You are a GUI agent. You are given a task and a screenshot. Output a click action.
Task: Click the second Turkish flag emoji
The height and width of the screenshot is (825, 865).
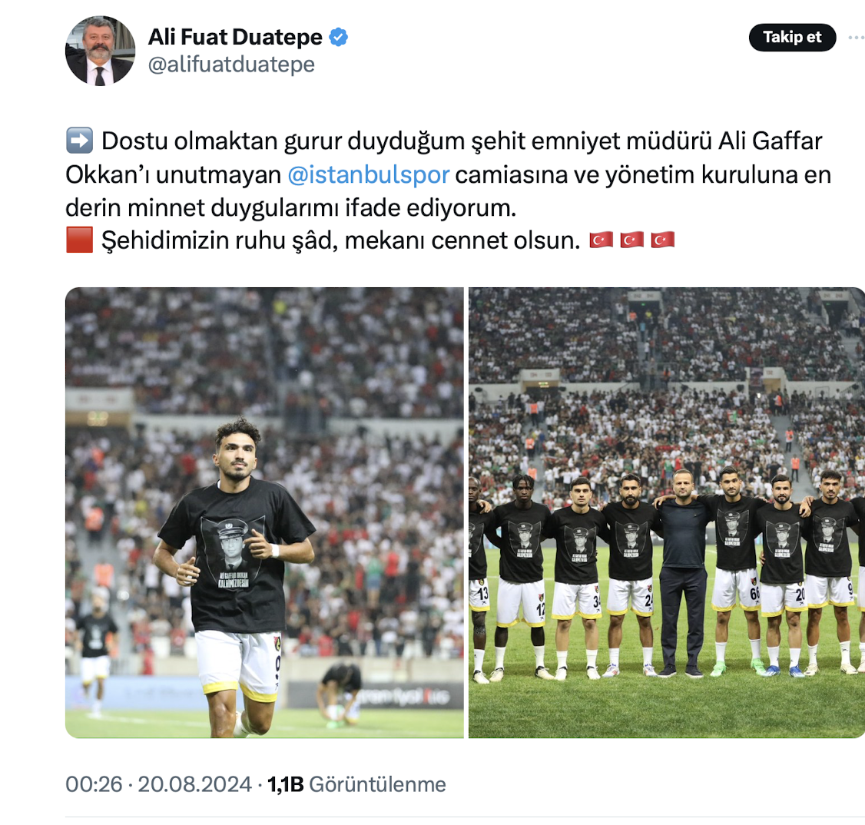[x=631, y=240]
